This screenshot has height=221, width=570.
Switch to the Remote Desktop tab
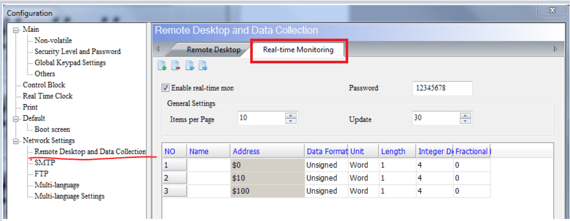[213, 50]
